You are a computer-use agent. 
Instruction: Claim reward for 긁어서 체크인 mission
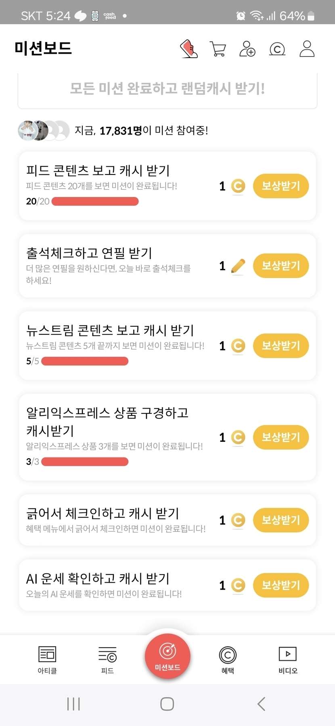[x=281, y=520]
